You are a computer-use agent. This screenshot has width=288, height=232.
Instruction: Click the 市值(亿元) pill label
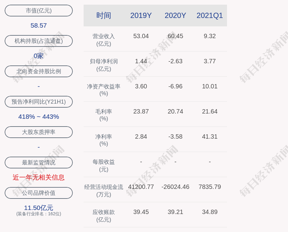[x=39, y=11]
